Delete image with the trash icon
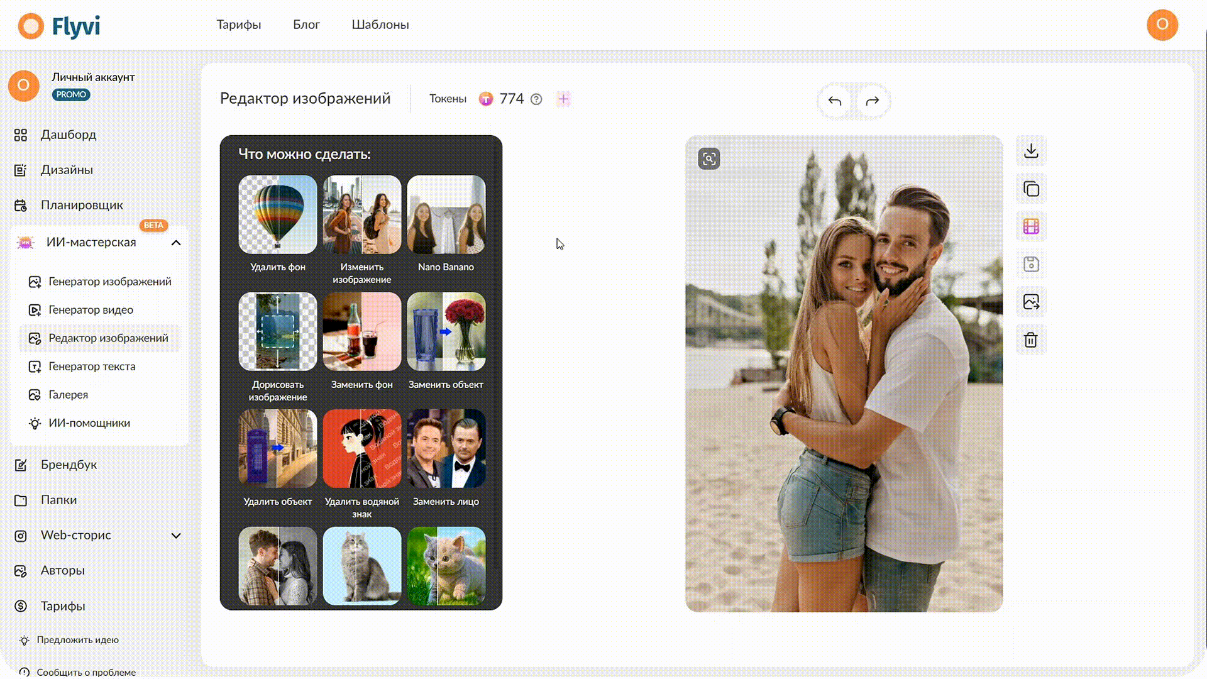Screen dimensions: 1207x679 [1031, 340]
